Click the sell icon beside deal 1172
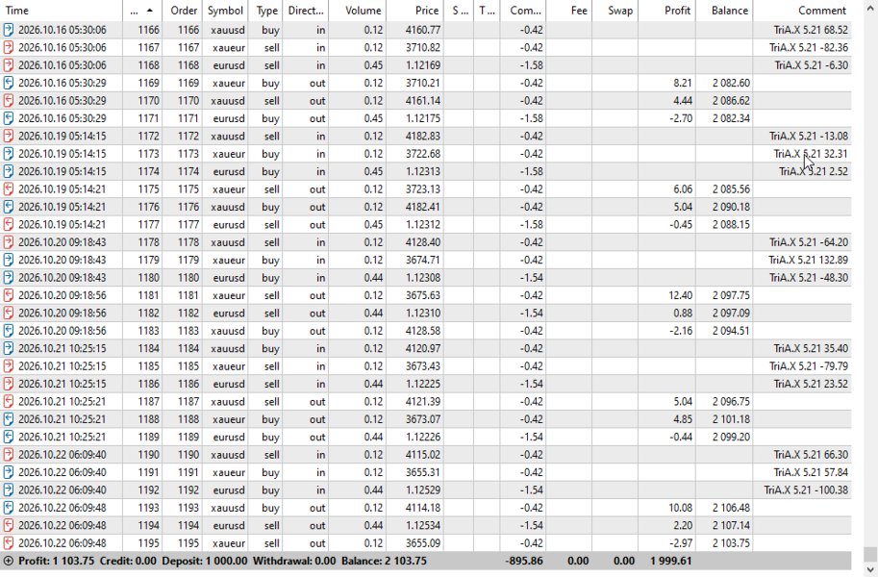Viewport: 878px width, 577px height. pos(8,137)
